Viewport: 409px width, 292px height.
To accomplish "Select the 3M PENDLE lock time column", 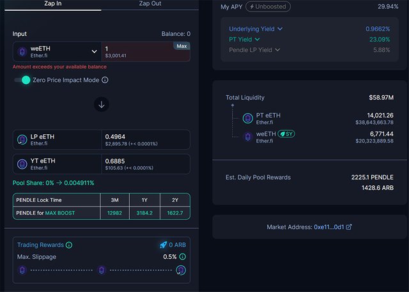I will click(115, 200).
